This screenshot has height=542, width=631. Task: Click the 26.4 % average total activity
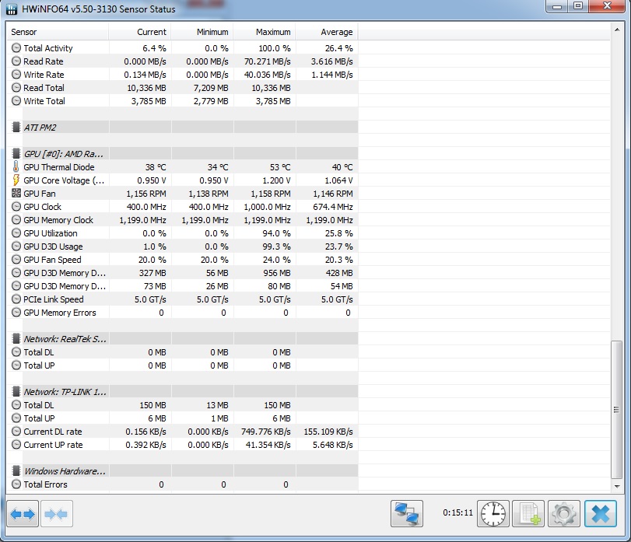[338, 48]
